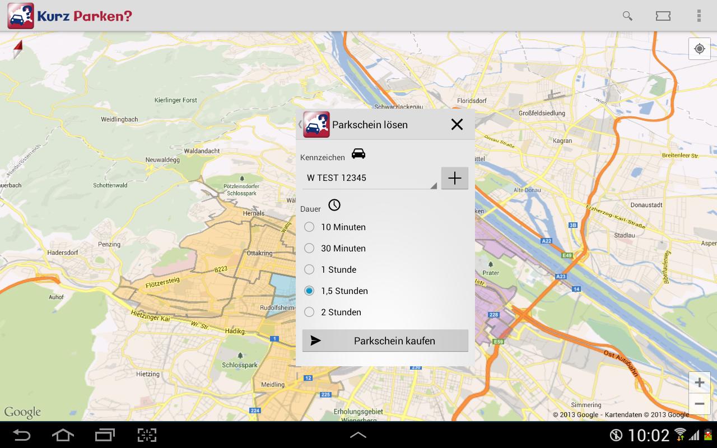717x448 pixels.
Task: Select 30 Minuten duration
Action: [335, 248]
